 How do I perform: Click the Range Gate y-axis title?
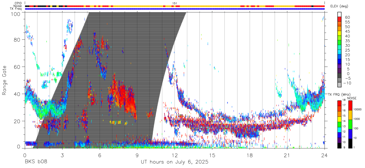tap(4, 80)
